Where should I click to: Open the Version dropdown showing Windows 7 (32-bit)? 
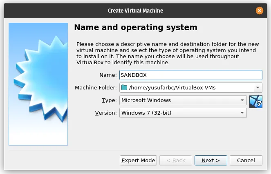pos(183,113)
